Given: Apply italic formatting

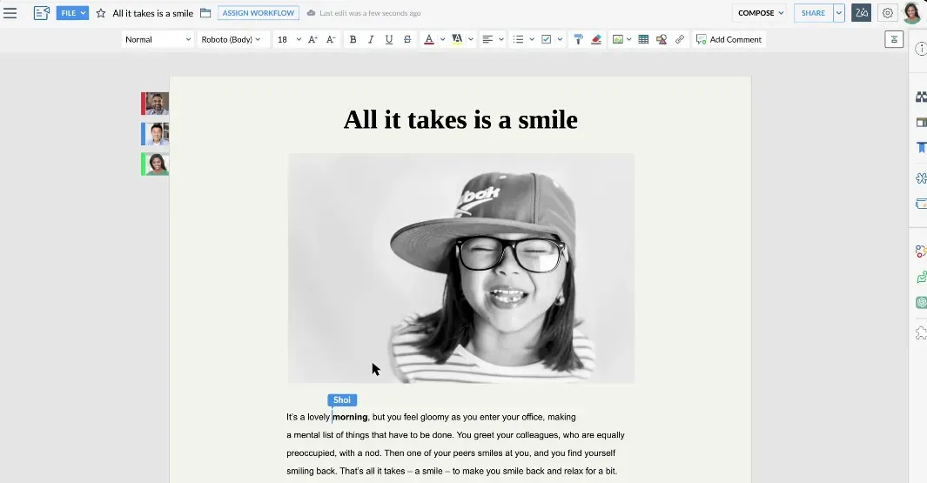Looking at the screenshot, I should [371, 39].
